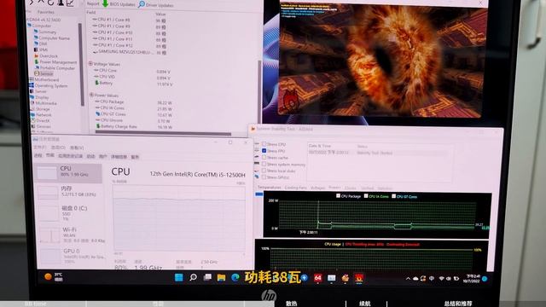Screen dimensions: 546x307
Task: Click the AIDA64 forward navigation arrow
Action: (32, 3)
